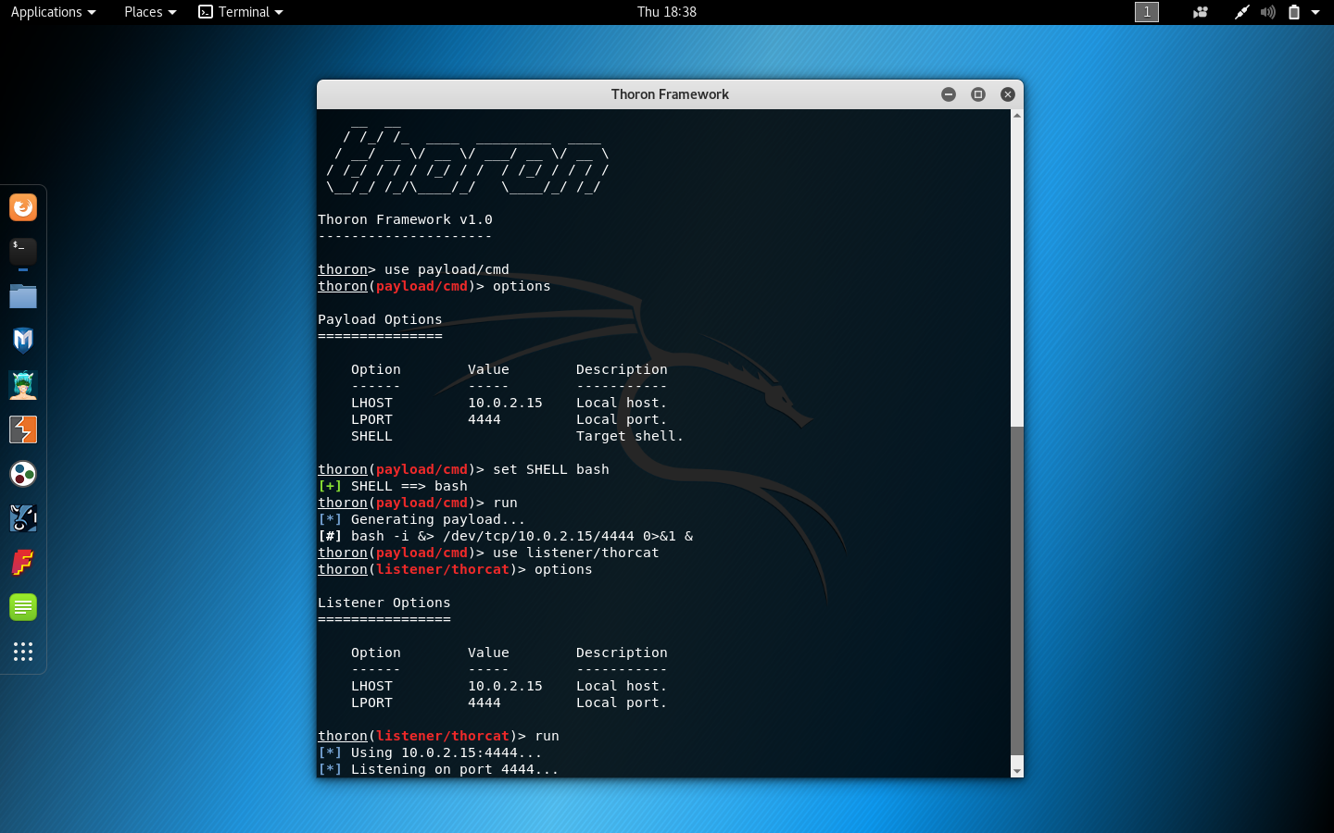Image resolution: width=1334 pixels, height=833 pixels.
Task: Open Armitage dock icon
Action: point(23,385)
